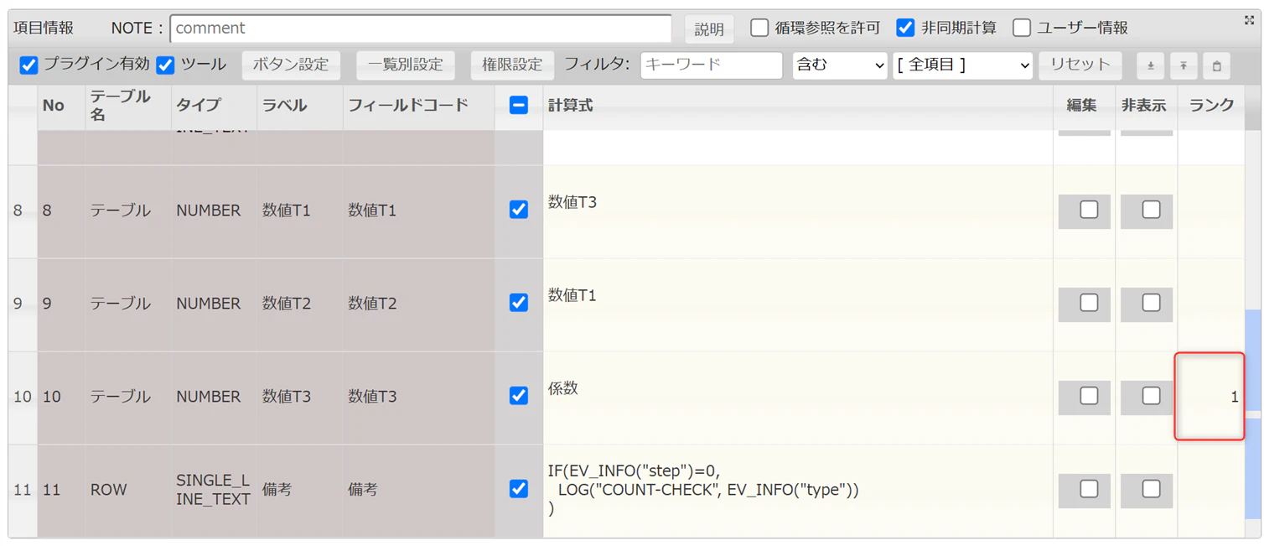Toggle the select-all checkbox in table header
The width and height of the screenshot is (1264, 546).
coord(519,105)
